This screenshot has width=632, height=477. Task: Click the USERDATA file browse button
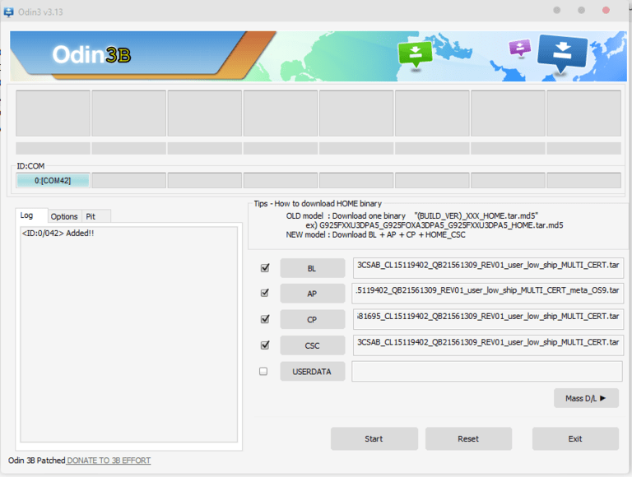(x=313, y=372)
